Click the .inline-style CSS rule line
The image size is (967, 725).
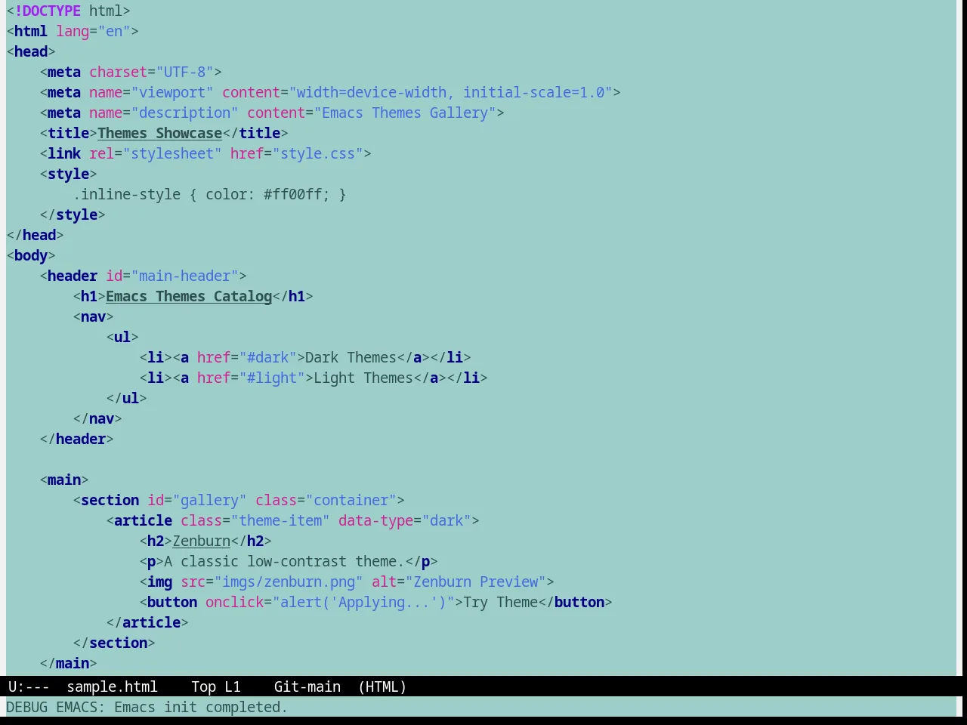(209, 194)
